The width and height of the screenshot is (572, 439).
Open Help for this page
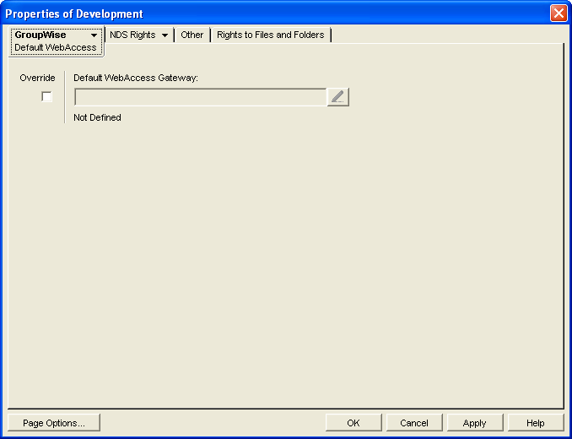pyautogui.click(x=536, y=423)
